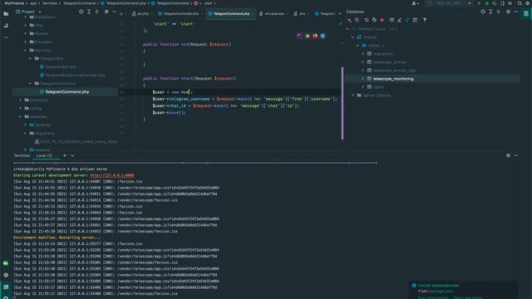
Task: Click 'public function run' line in editor
Action: pyautogui.click(x=186, y=44)
